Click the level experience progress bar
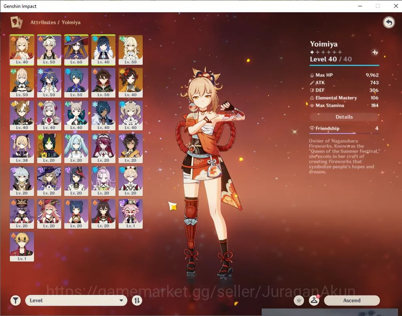This screenshot has height=316, width=402. [344, 65]
